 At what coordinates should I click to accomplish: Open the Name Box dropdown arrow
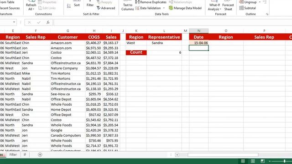[x=14, y=22]
